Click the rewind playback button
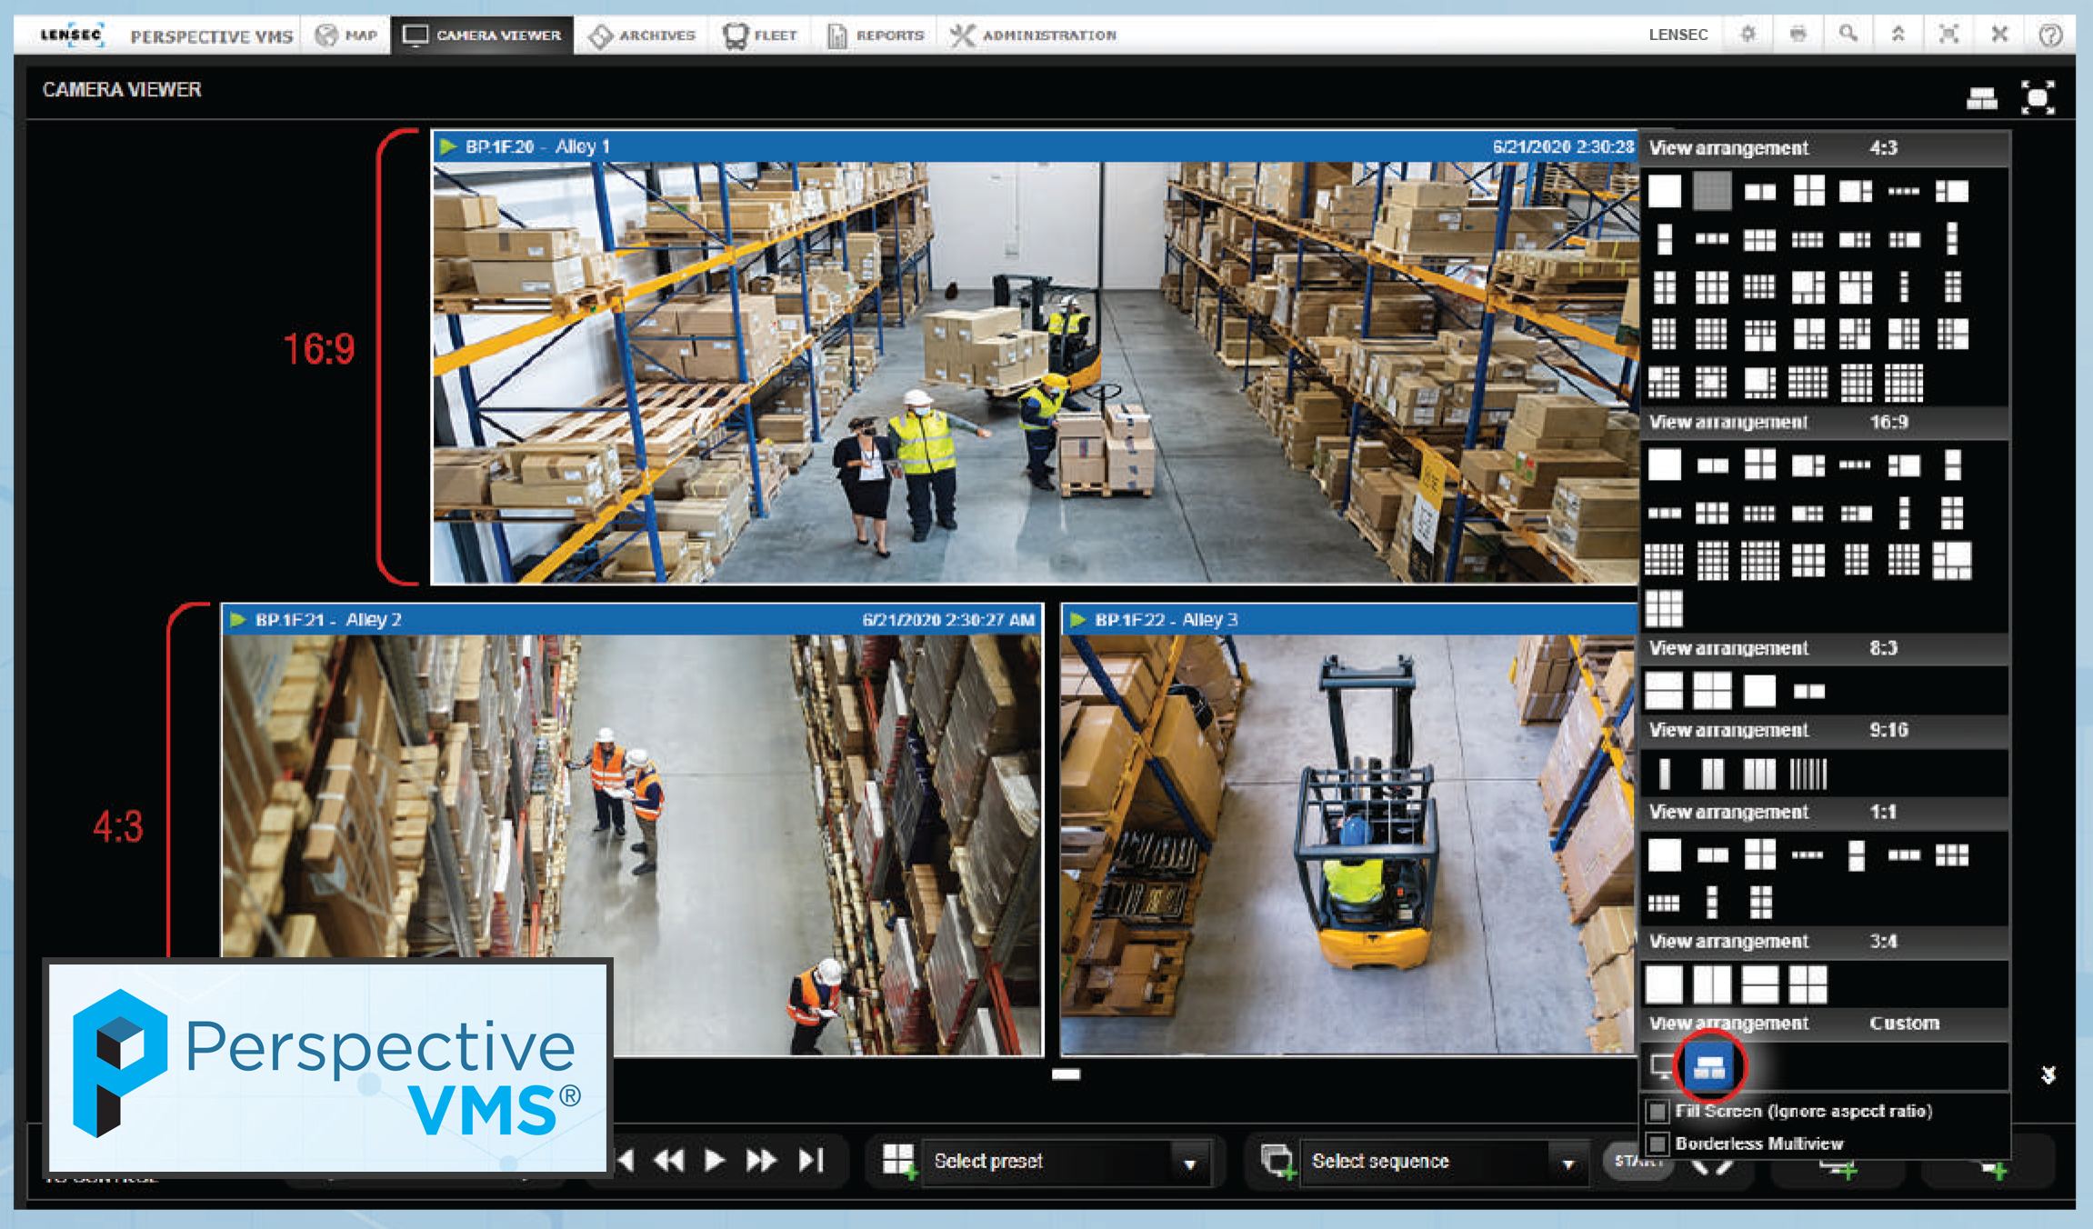2093x1229 pixels. pyautogui.click(x=669, y=1161)
